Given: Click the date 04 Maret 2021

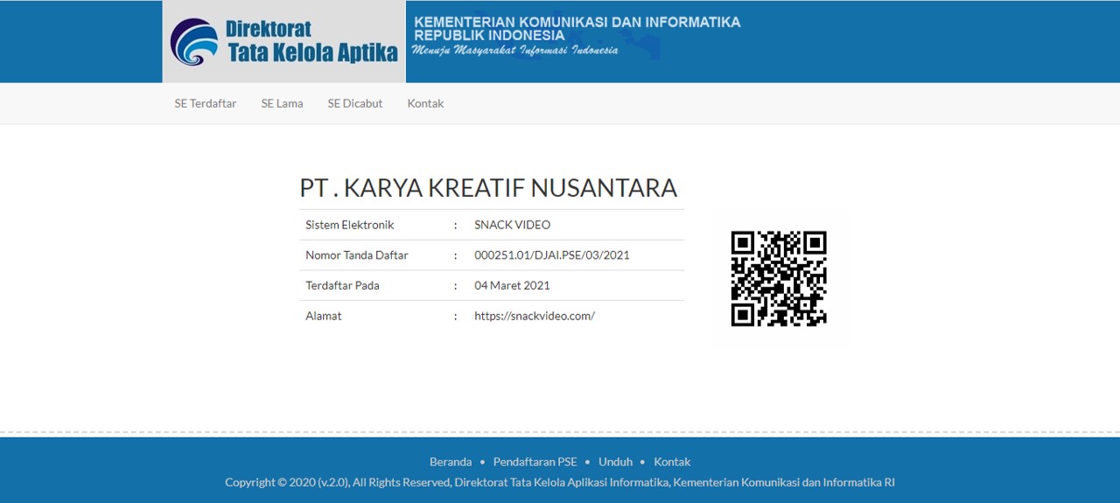Looking at the screenshot, I should click(x=512, y=285).
